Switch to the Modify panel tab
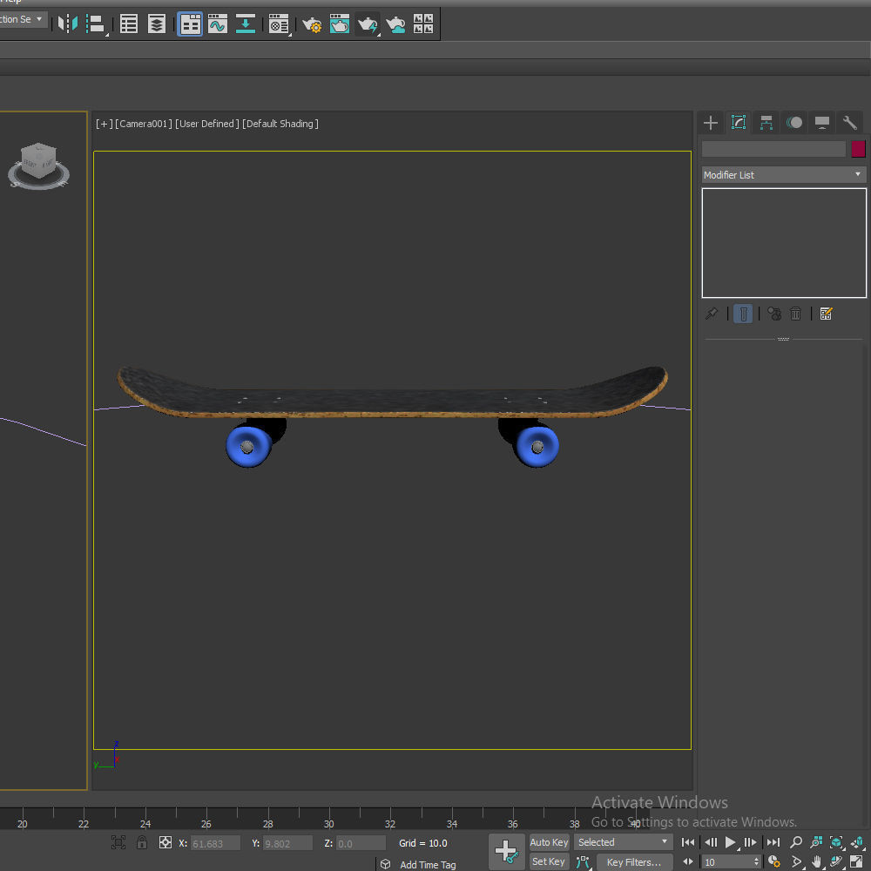The image size is (871, 871). (x=739, y=123)
